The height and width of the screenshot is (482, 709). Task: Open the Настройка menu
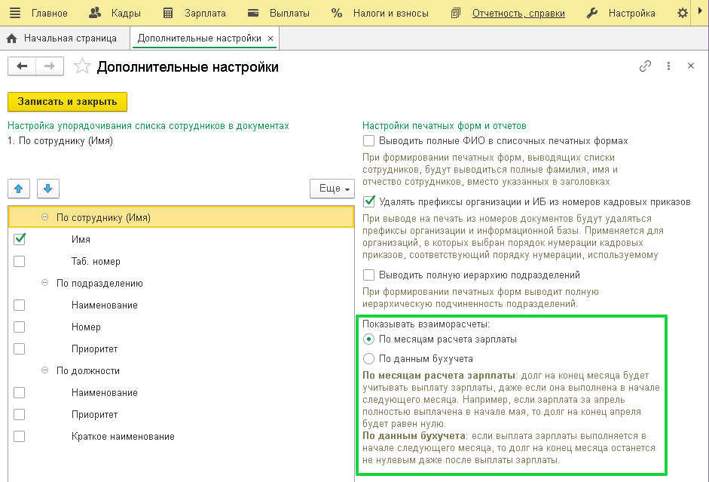click(631, 13)
